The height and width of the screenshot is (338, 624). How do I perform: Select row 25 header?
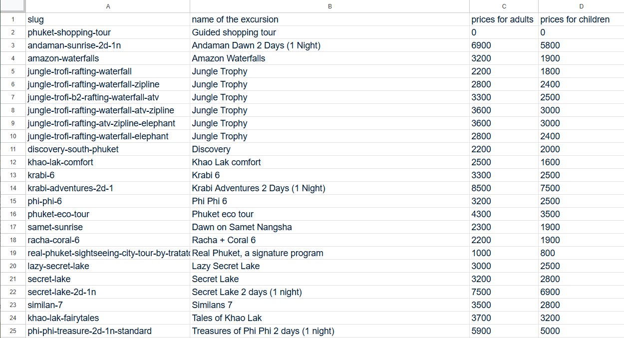point(12,331)
